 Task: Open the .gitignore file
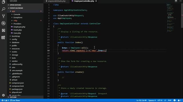pos(25,77)
